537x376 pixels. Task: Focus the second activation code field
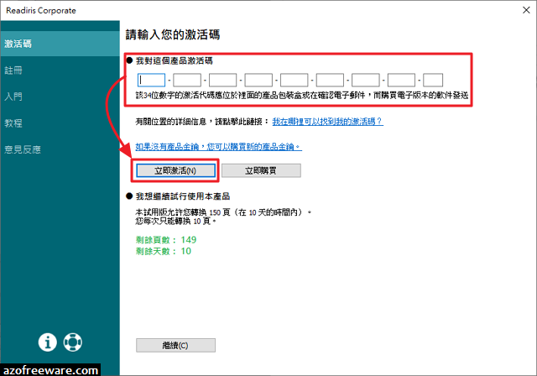187,80
